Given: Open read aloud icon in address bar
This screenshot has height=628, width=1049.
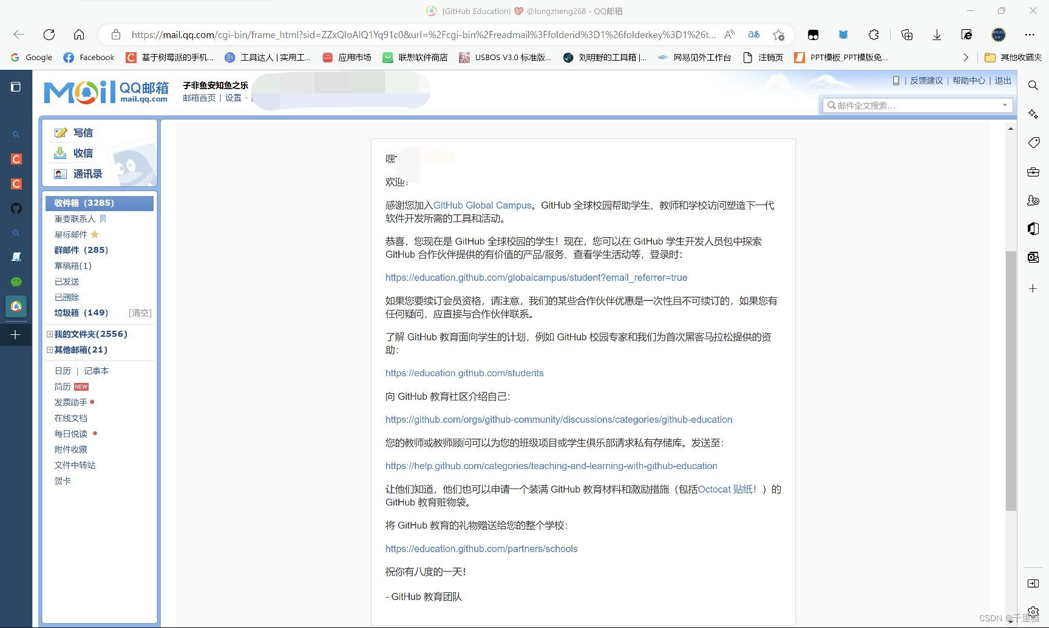Looking at the screenshot, I should tap(729, 35).
